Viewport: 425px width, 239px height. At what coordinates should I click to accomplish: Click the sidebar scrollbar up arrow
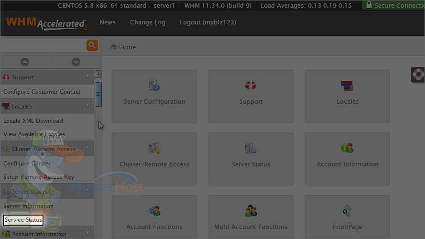(x=98, y=74)
